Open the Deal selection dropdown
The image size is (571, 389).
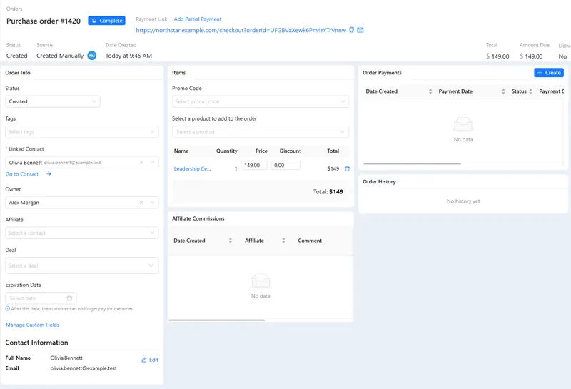click(82, 266)
